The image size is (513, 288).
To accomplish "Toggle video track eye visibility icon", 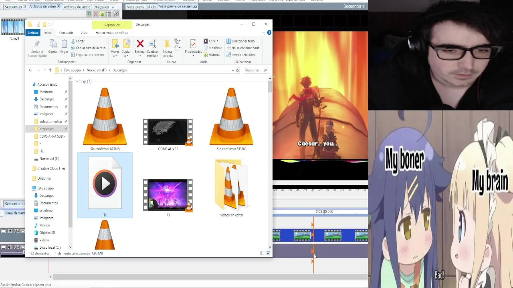I will 10,231.
